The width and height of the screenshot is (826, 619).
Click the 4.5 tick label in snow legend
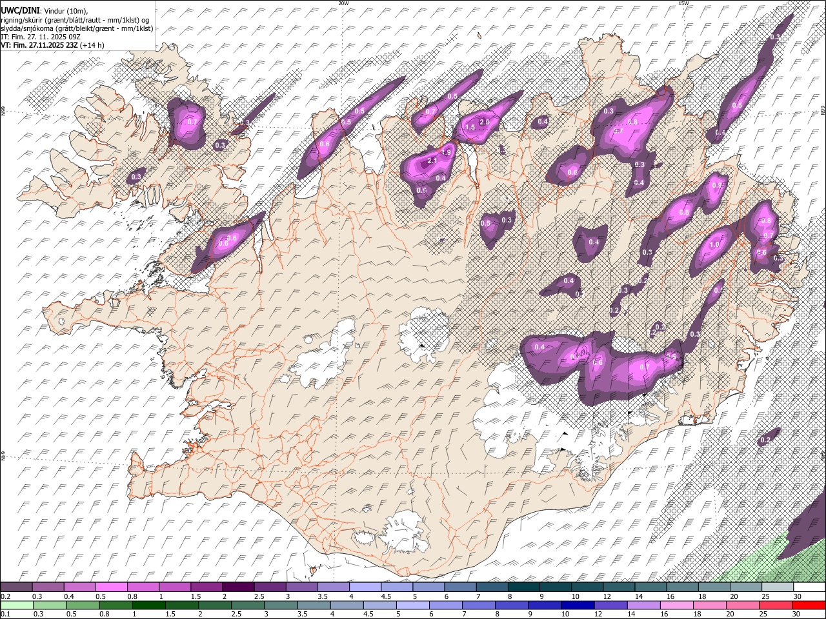[x=386, y=596]
